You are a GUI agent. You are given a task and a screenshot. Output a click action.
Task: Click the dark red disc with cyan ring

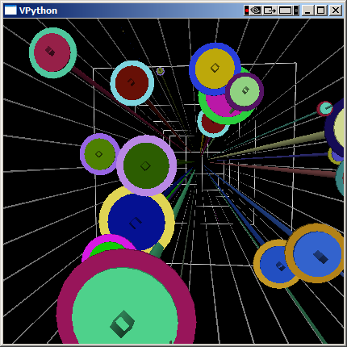click(x=132, y=83)
